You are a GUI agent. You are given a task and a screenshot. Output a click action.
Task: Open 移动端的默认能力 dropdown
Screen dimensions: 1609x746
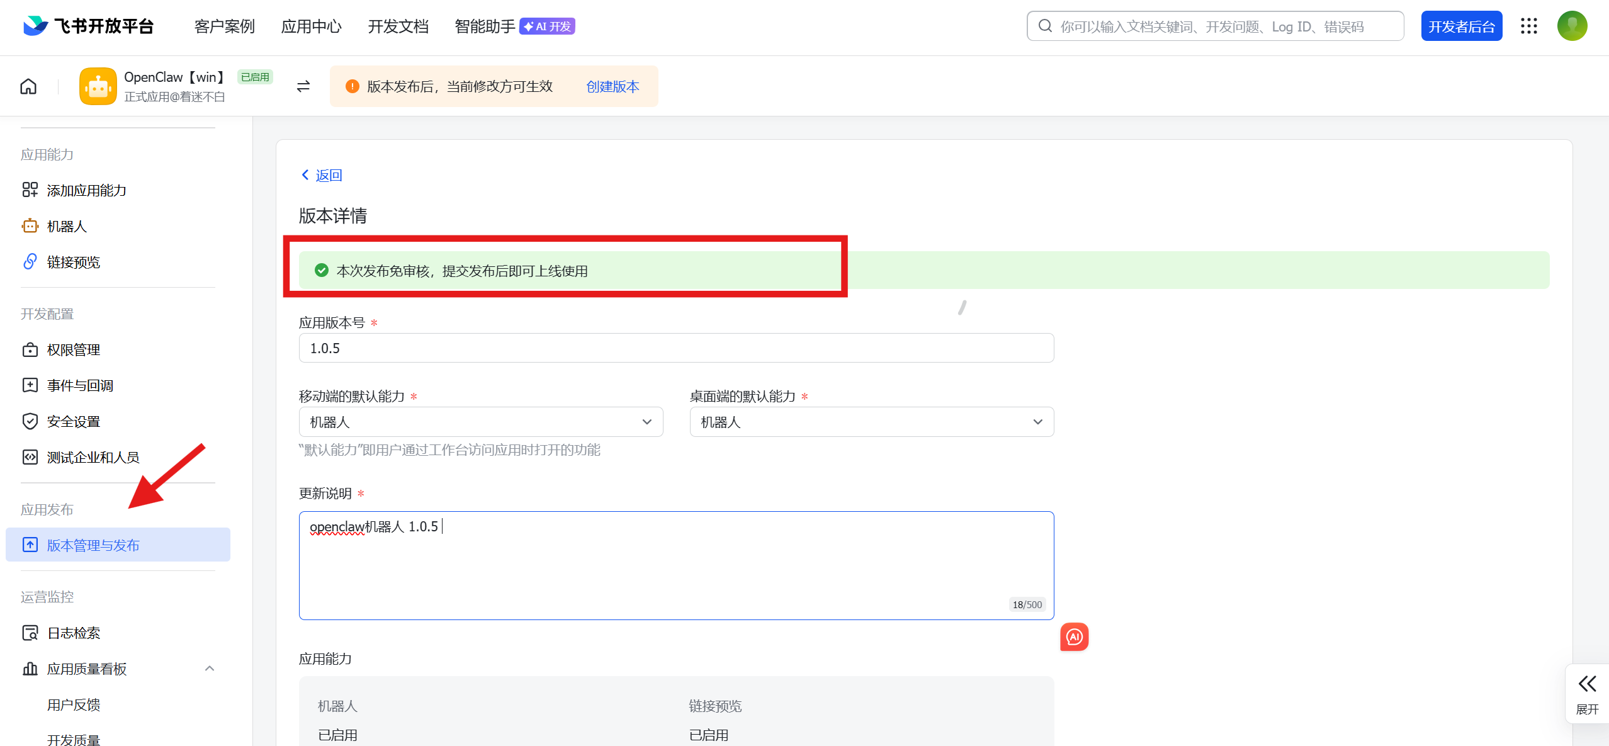(x=480, y=422)
